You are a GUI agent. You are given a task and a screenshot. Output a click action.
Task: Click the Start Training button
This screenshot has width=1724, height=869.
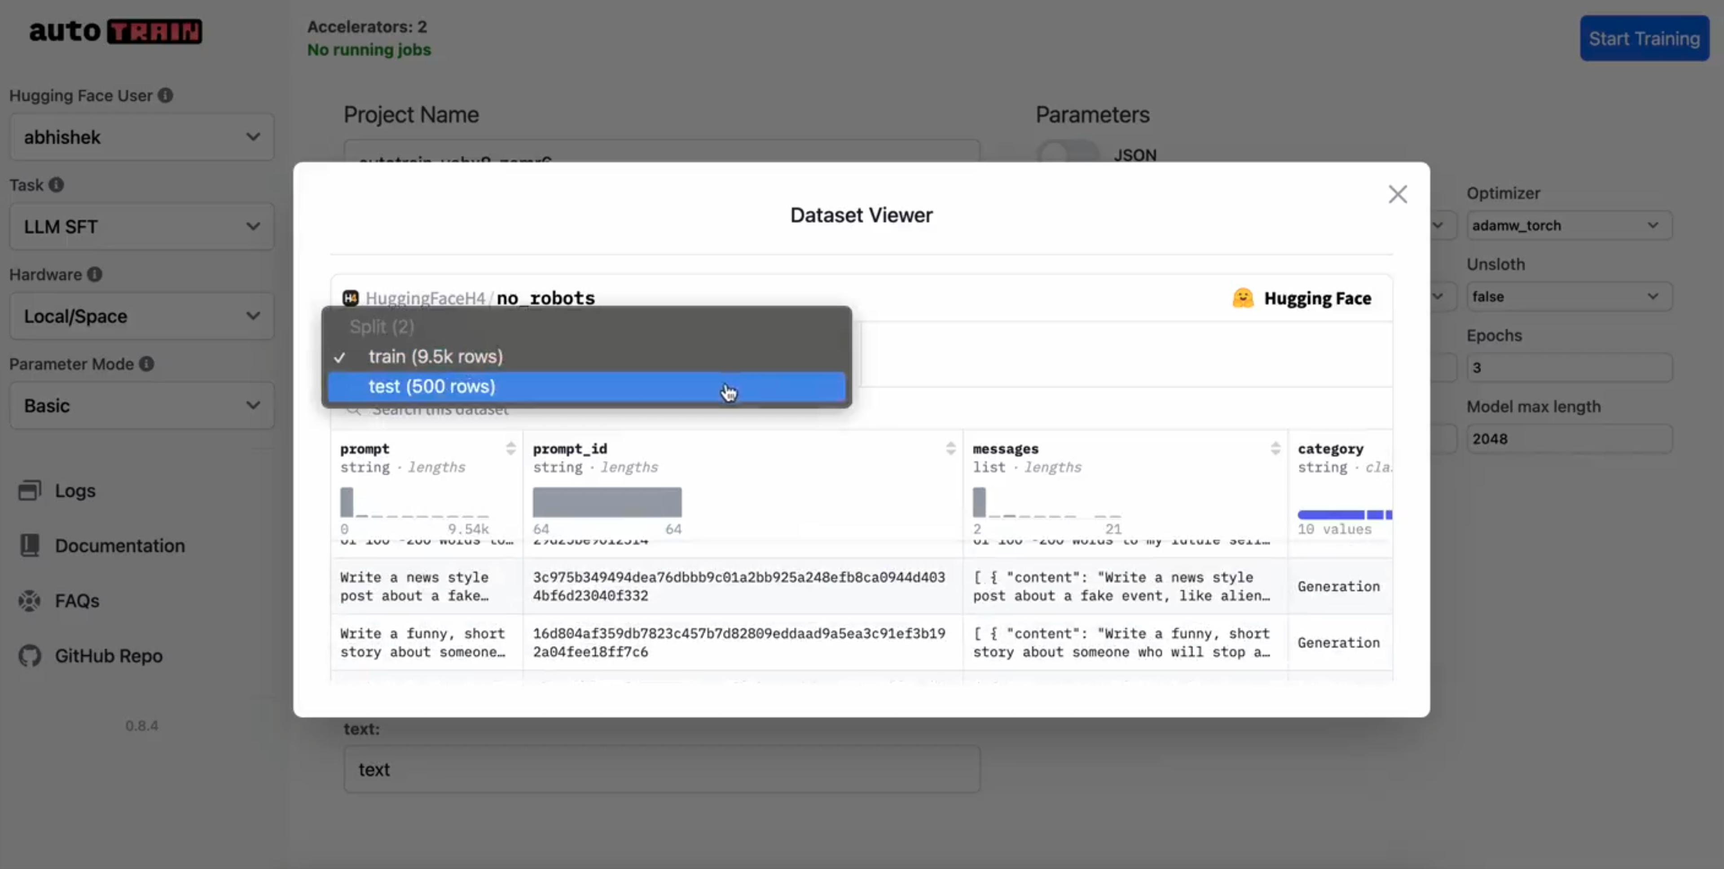pyautogui.click(x=1644, y=39)
